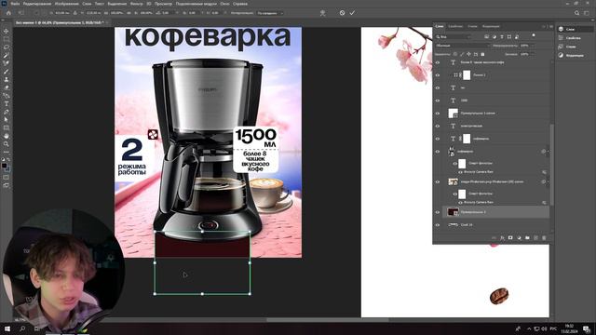596x335 pixels.
Task: Open the blend mode Обычные dropdown
Action: 462,46
